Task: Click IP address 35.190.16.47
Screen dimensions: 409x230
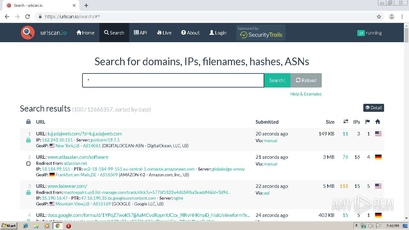Action: [55, 198]
